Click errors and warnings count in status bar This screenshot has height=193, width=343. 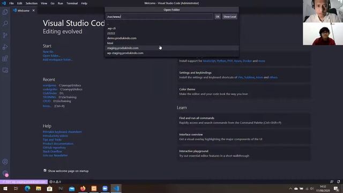coord(55,182)
